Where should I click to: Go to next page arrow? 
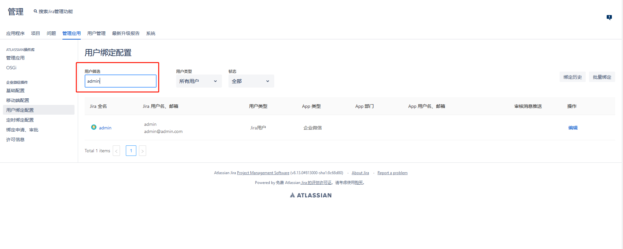point(143,151)
